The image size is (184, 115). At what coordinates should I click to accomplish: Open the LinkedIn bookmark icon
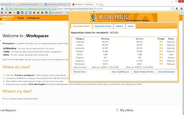pos(22,13)
